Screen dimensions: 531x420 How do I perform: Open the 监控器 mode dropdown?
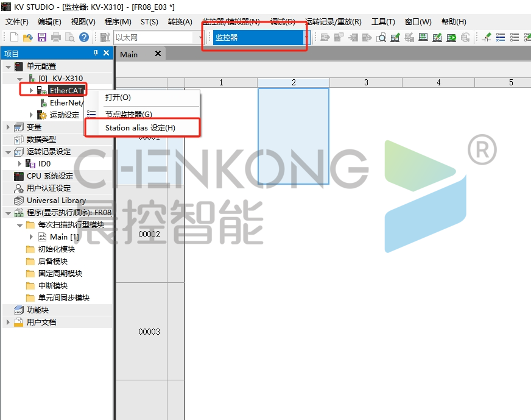coord(306,37)
